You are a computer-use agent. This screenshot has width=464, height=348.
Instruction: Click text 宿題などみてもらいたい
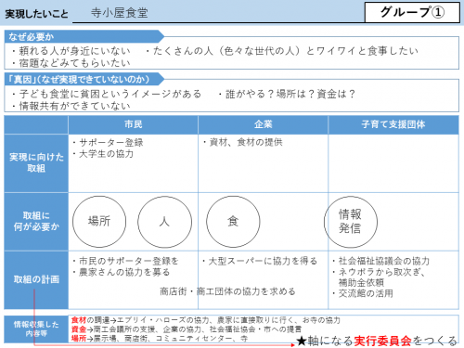click(74, 63)
